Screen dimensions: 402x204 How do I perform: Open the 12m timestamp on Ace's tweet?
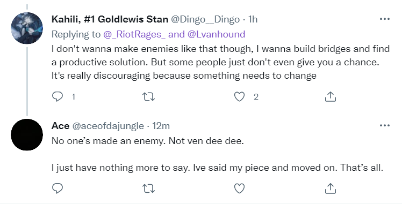pos(161,126)
